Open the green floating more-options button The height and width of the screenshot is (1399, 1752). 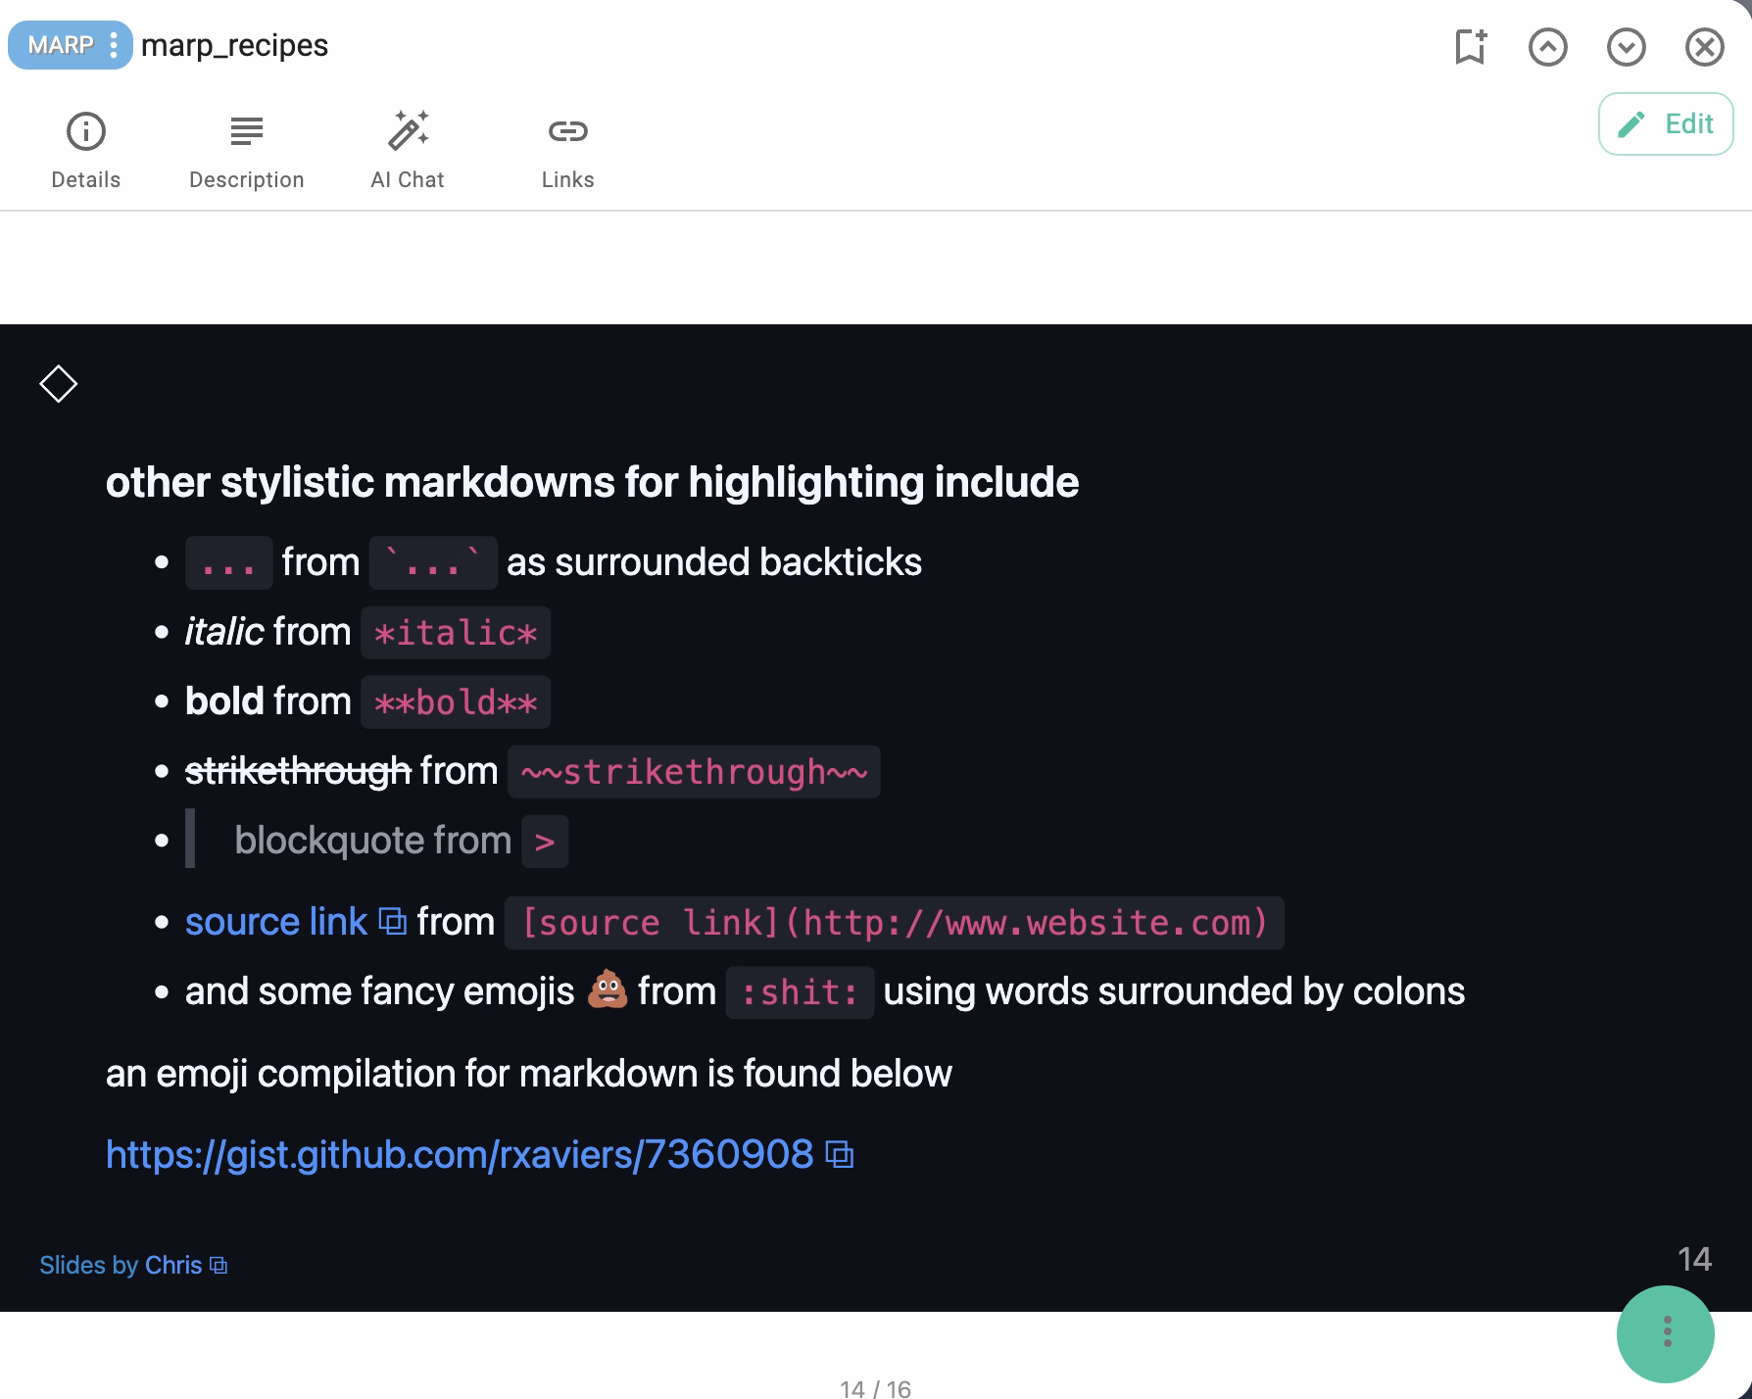[x=1666, y=1332]
